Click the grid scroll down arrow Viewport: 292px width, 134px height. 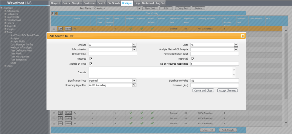[x=286, y=122]
